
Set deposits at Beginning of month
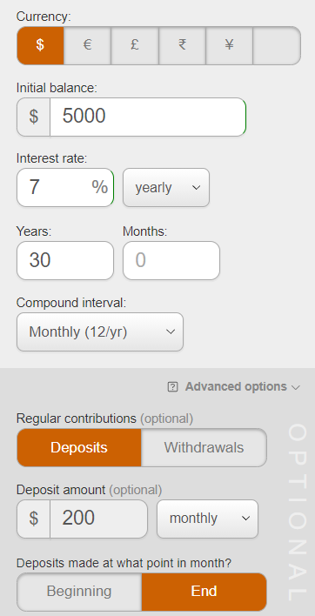pyautogui.click(x=79, y=592)
